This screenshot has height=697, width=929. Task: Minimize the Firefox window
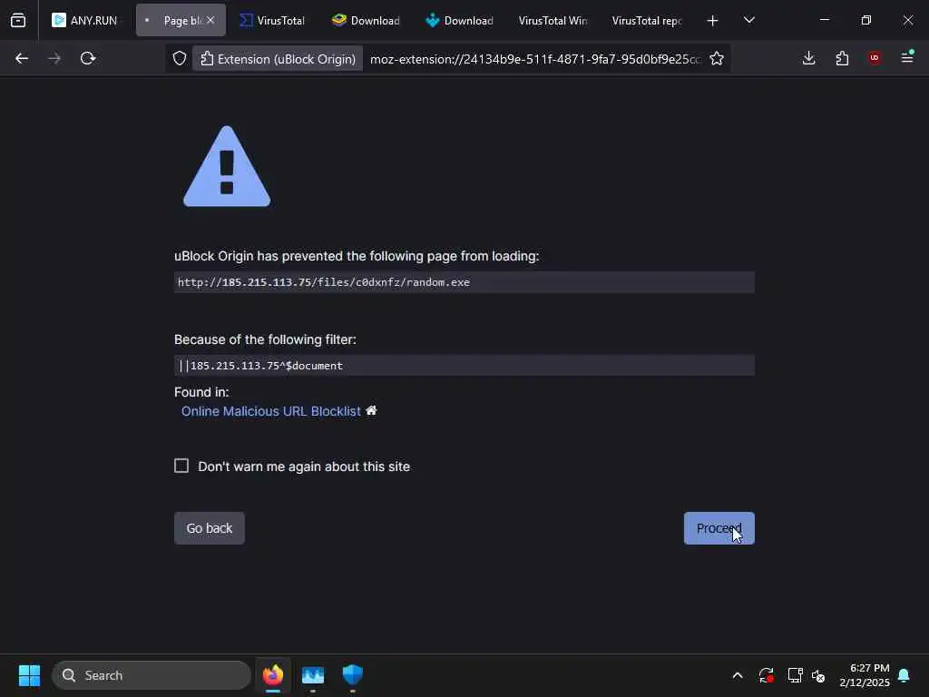(824, 20)
